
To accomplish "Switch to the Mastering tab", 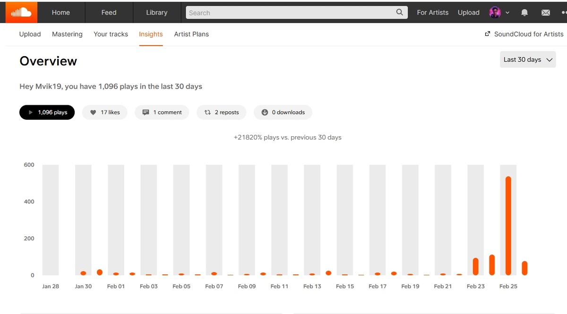I will [x=67, y=34].
